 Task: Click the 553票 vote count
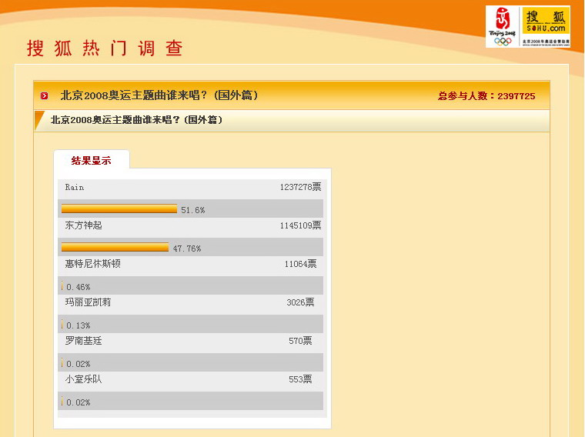300,379
